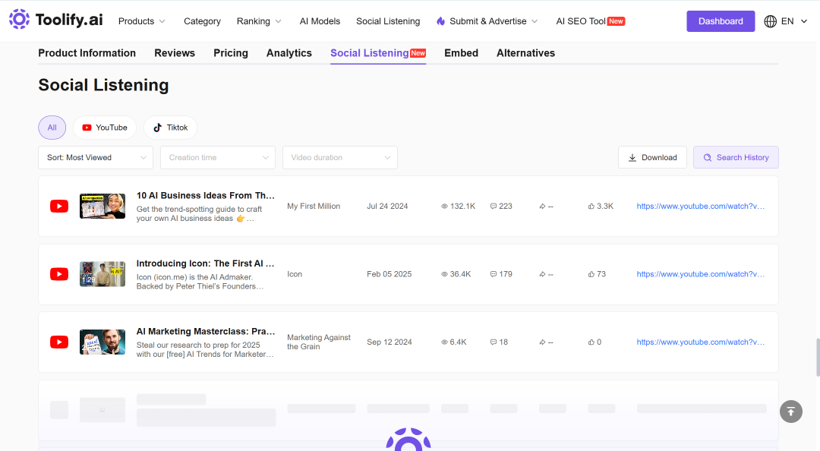Click the views eye icon showing 6.4K
Screen dimensions: 820x451
pyautogui.click(x=444, y=342)
